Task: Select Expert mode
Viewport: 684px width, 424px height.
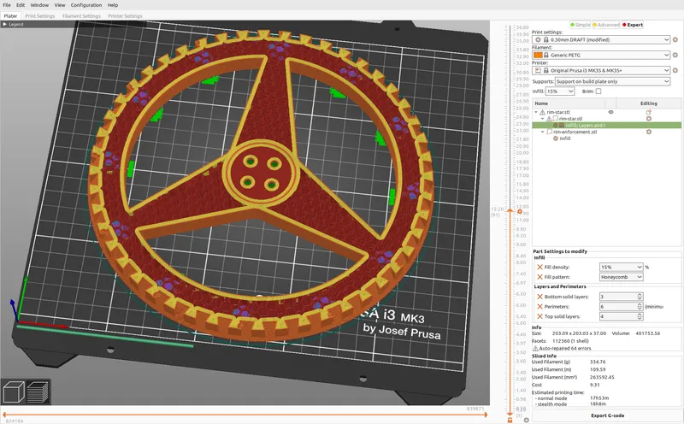Action: (633, 25)
